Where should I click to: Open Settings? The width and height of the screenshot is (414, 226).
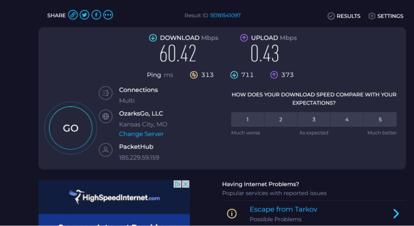pos(386,16)
